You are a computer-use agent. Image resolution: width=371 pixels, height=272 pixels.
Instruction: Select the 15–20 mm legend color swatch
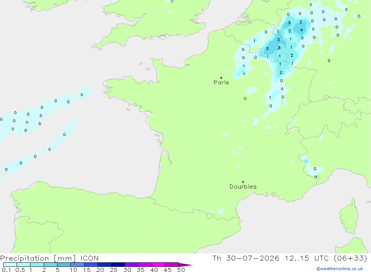[x=91, y=265]
